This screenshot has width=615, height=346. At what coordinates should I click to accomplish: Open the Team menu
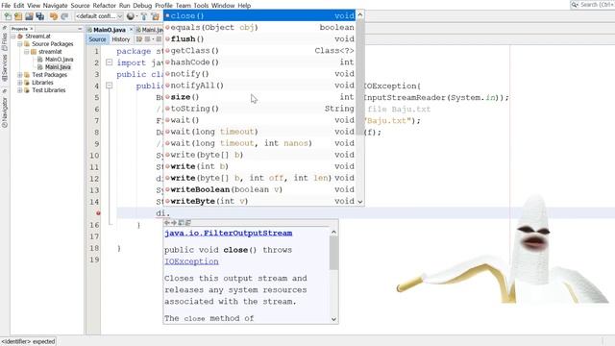point(184,6)
